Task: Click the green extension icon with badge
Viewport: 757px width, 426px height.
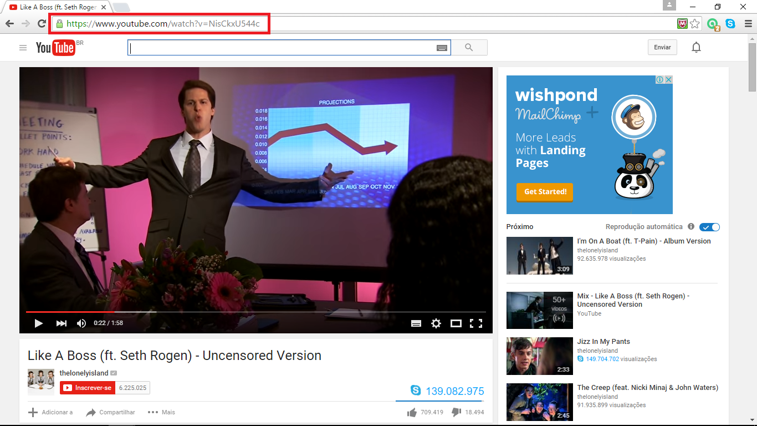Action: click(x=713, y=24)
